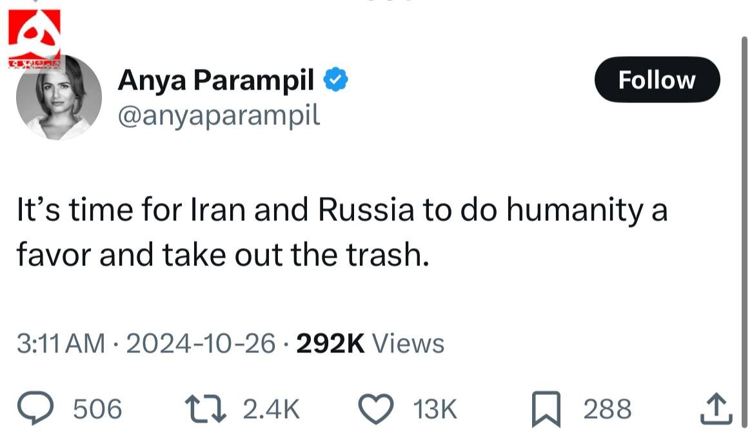Click the 2024-10-26 post date

[200, 344]
